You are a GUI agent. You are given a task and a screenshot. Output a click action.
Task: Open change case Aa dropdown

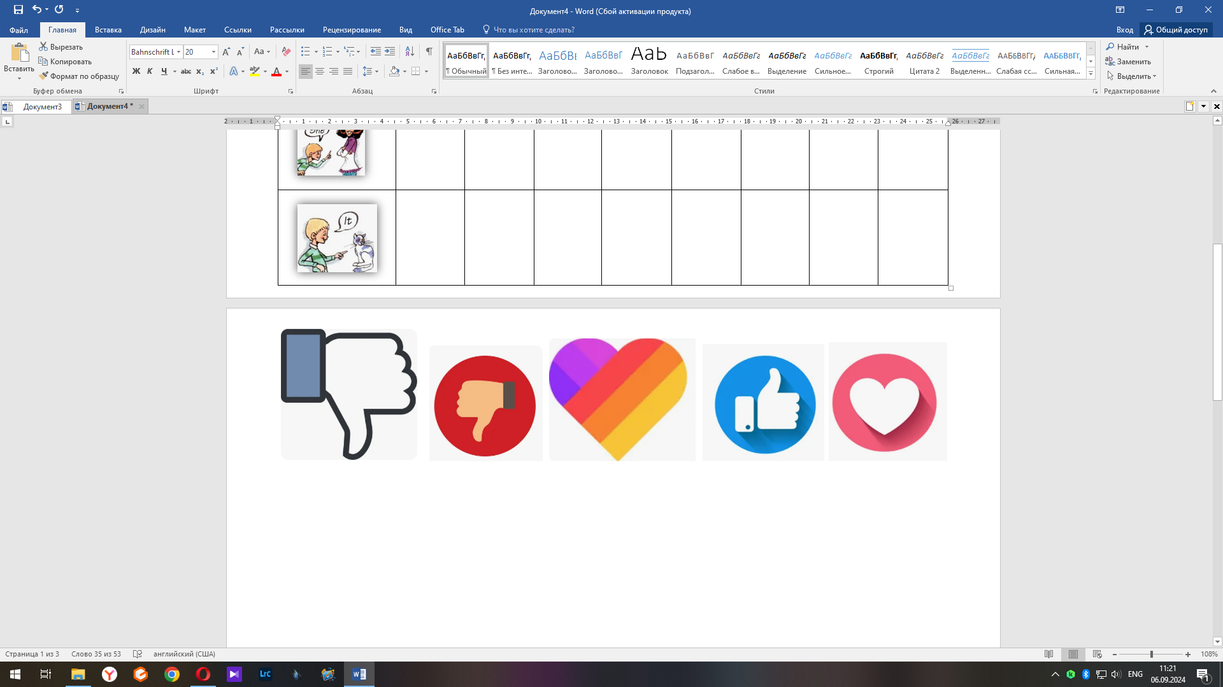click(262, 52)
